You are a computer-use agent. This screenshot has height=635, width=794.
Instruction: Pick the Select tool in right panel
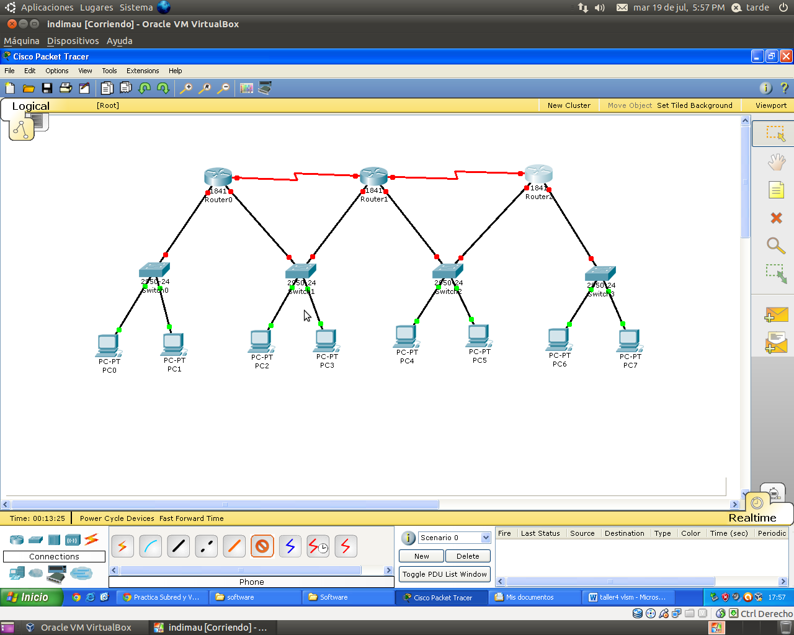[775, 133]
